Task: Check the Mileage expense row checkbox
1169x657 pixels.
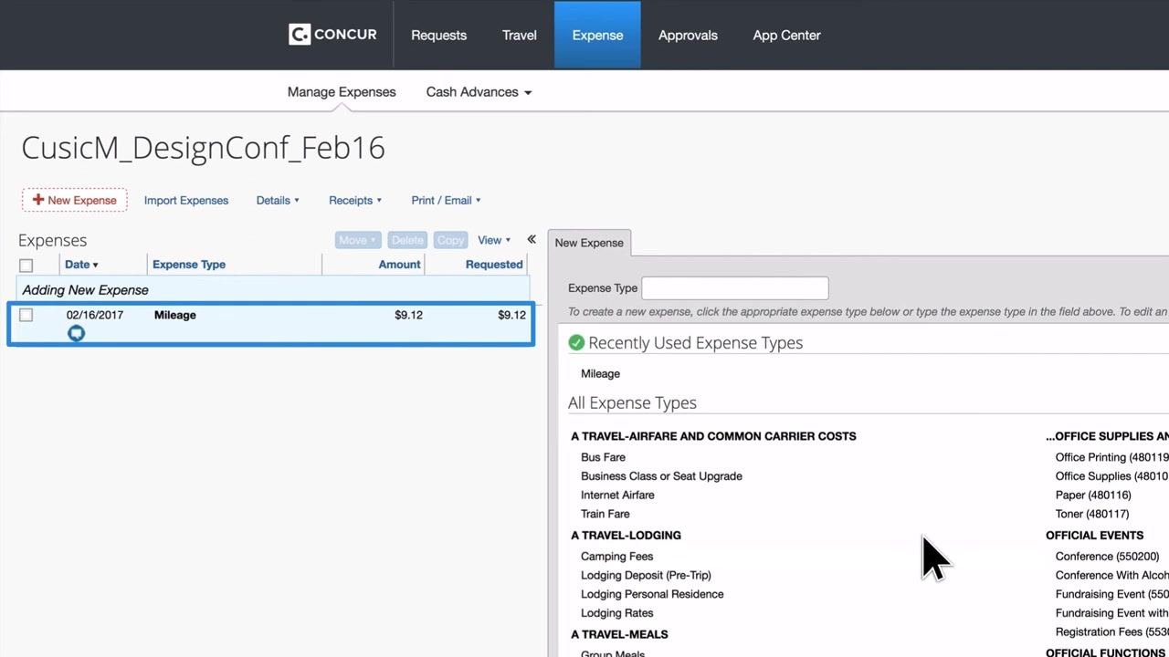Action: 26,315
